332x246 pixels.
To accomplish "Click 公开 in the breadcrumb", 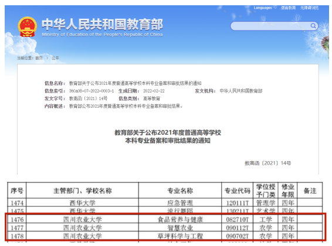I will [56, 58].
